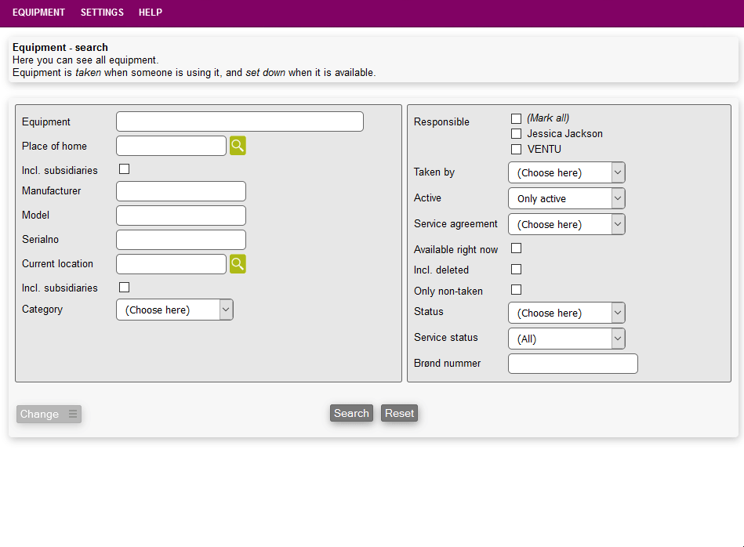The width and height of the screenshot is (744, 547).
Task: Check the Only non-taken option
Action: [x=516, y=290]
